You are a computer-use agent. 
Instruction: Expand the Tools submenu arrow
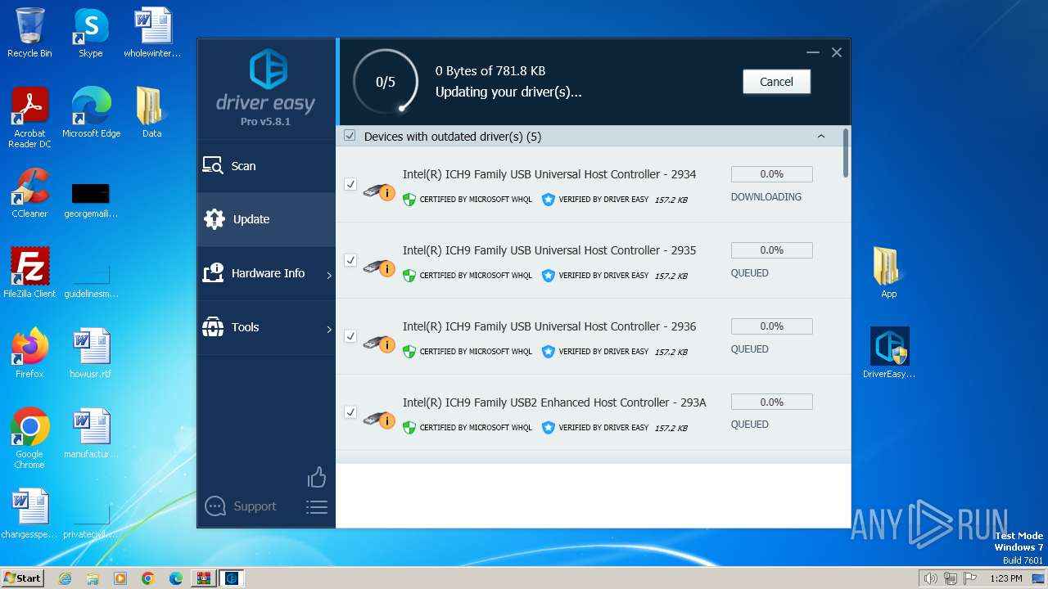(x=329, y=330)
